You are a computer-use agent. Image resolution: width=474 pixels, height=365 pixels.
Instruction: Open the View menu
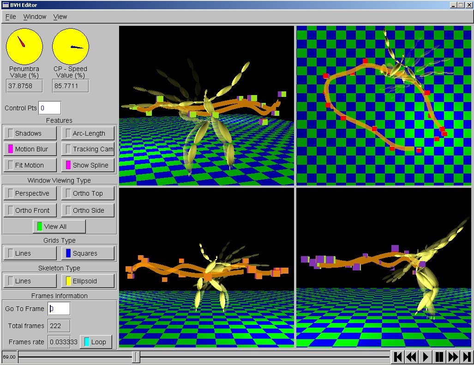pos(60,17)
